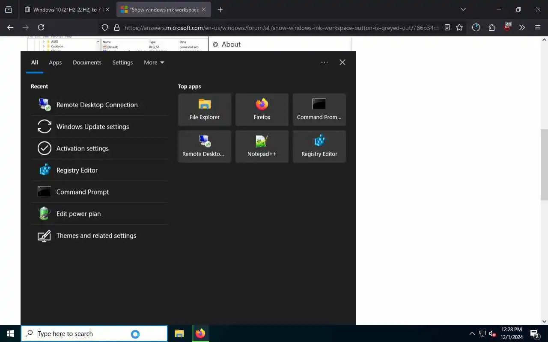Open search panel options ellipsis menu
The image size is (548, 342).
(x=325, y=62)
